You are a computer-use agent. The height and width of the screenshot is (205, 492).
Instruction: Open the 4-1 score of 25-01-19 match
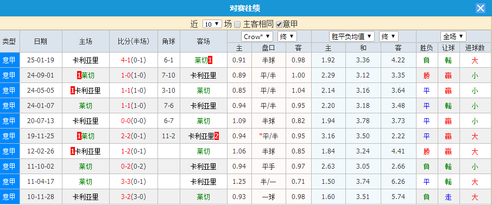[125, 60]
